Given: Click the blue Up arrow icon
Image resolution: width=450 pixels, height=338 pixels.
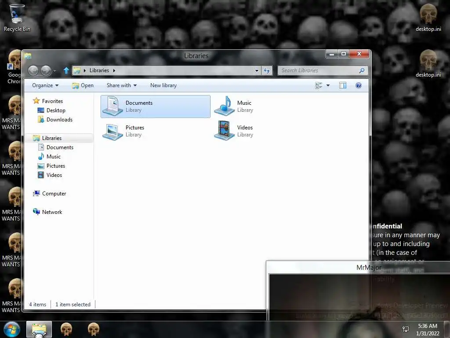Looking at the screenshot, I should pyautogui.click(x=66, y=70).
